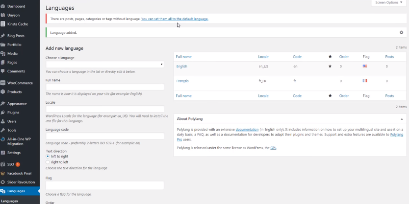Sort by the top Locale column header
This screenshot has height=204, width=409.
point(263,56)
